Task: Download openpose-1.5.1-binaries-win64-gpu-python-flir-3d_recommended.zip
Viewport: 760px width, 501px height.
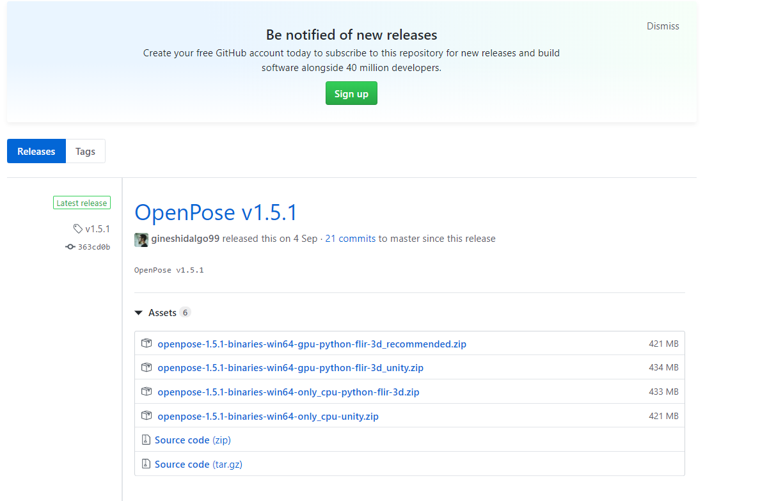Action: (312, 344)
